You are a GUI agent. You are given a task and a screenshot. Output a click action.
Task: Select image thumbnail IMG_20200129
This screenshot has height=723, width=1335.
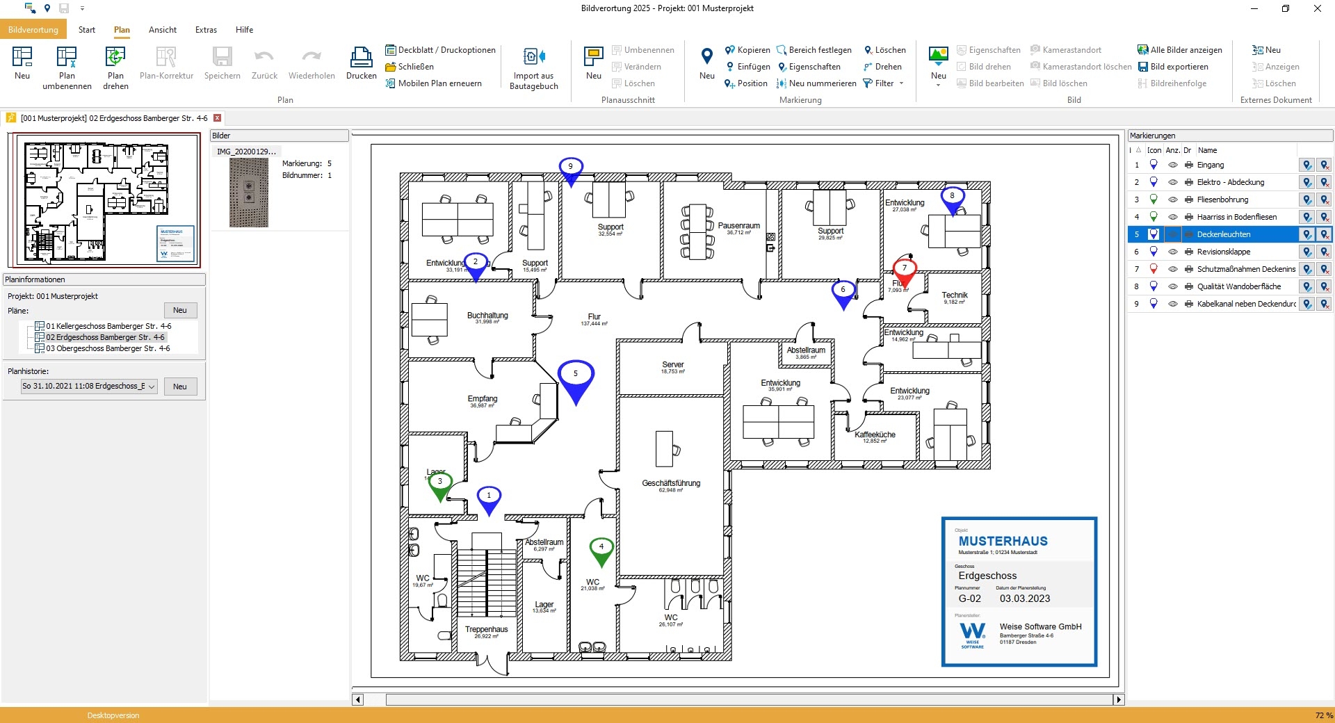click(x=248, y=193)
